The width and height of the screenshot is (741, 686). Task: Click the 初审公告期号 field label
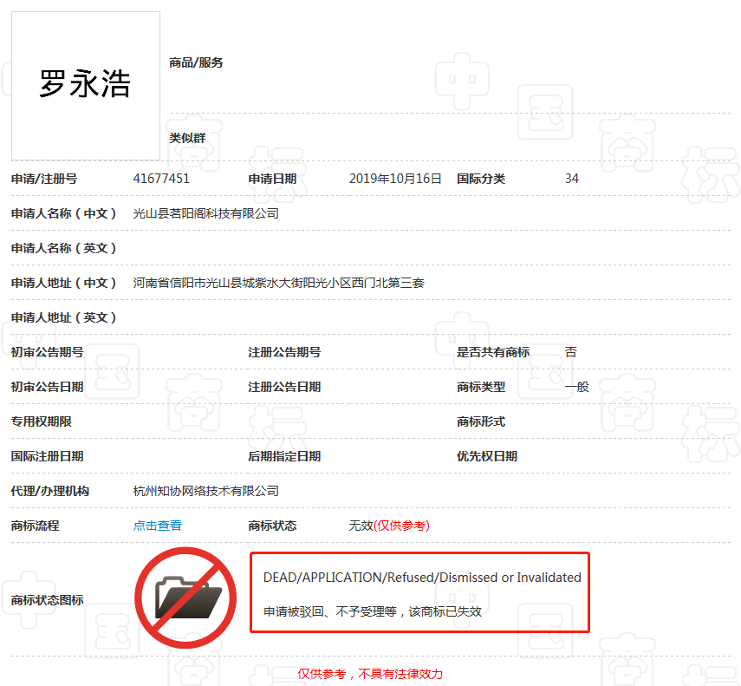(x=48, y=352)
